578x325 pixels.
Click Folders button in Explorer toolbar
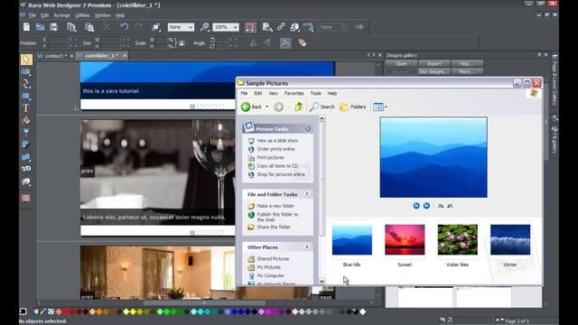pos(353,107)
